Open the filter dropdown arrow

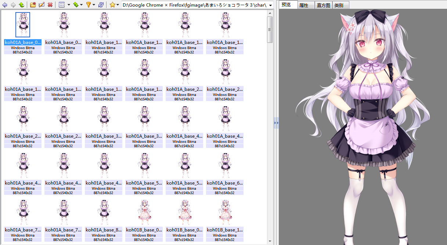pyautogui.click(x=94, y=5)
